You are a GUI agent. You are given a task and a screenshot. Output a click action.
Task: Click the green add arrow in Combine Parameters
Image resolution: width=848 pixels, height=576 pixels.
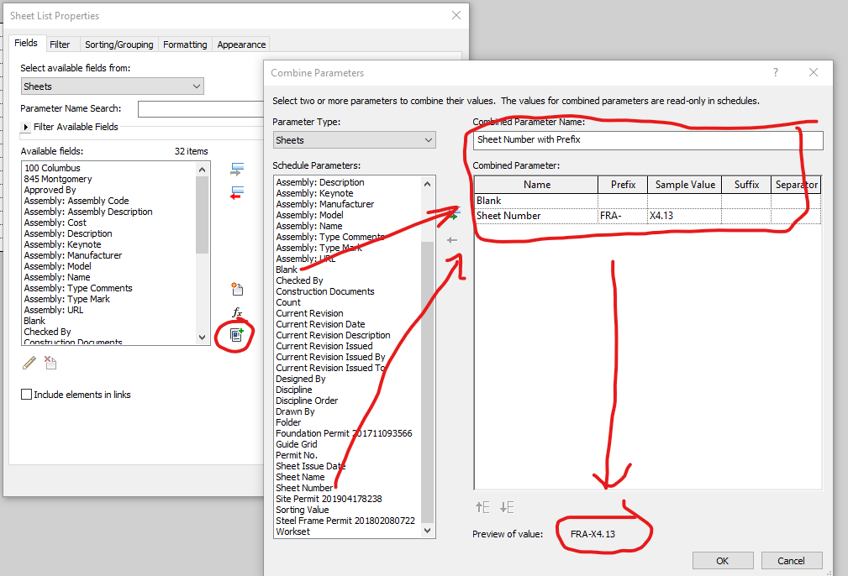point(452,214)
